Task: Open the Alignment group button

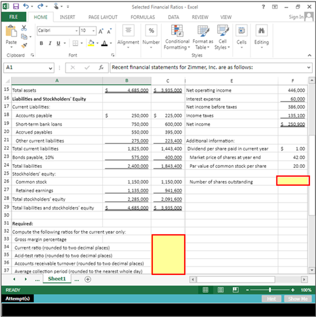Action: tap(128, 37)
